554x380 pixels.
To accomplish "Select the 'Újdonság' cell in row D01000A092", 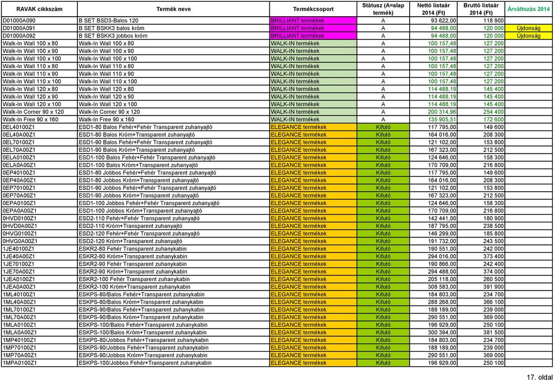I will tap(529, 36).
